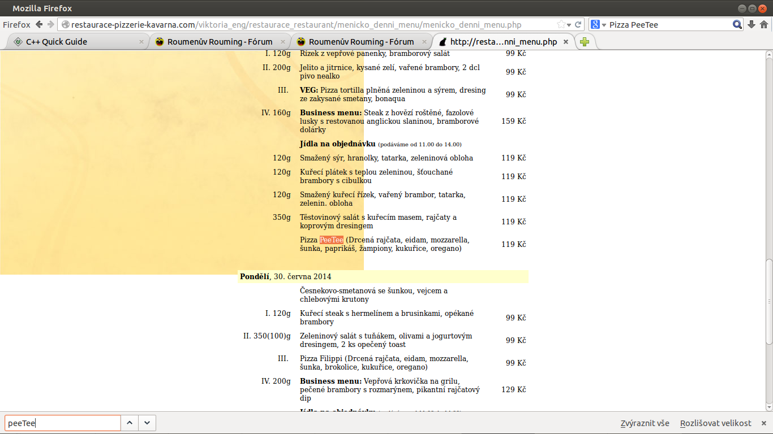Image resolution: width=773 pixels, height=434 pixels.
Task: Switch to the second Roumenův Rouming - Fórum tab
Action: click(362, 42)
